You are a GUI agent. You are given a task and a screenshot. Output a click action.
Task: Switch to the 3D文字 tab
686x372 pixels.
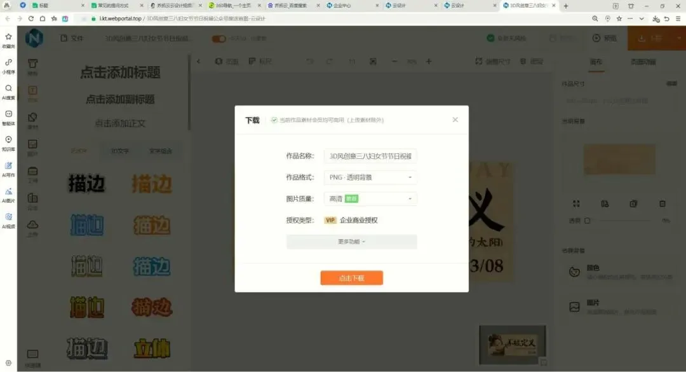pos(119,151)
